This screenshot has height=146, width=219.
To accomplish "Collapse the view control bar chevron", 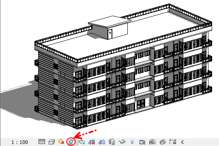I will click(x=182, y=142).
